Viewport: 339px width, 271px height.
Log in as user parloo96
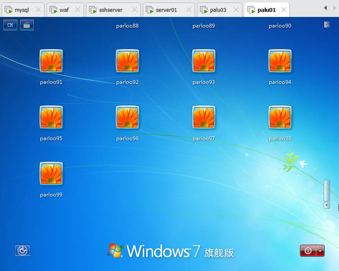tap(128, 118)
